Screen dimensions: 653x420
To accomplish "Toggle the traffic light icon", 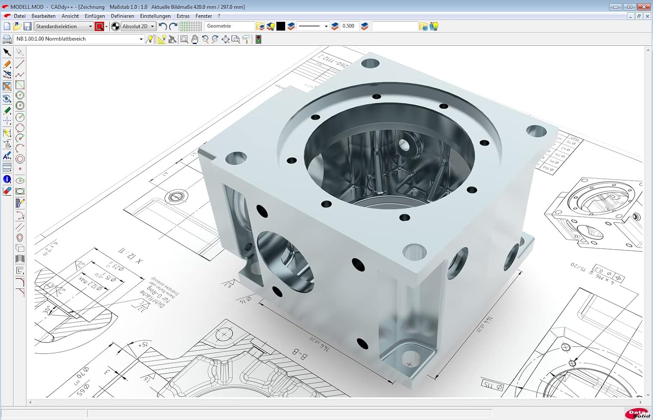I will click(258, 39).
